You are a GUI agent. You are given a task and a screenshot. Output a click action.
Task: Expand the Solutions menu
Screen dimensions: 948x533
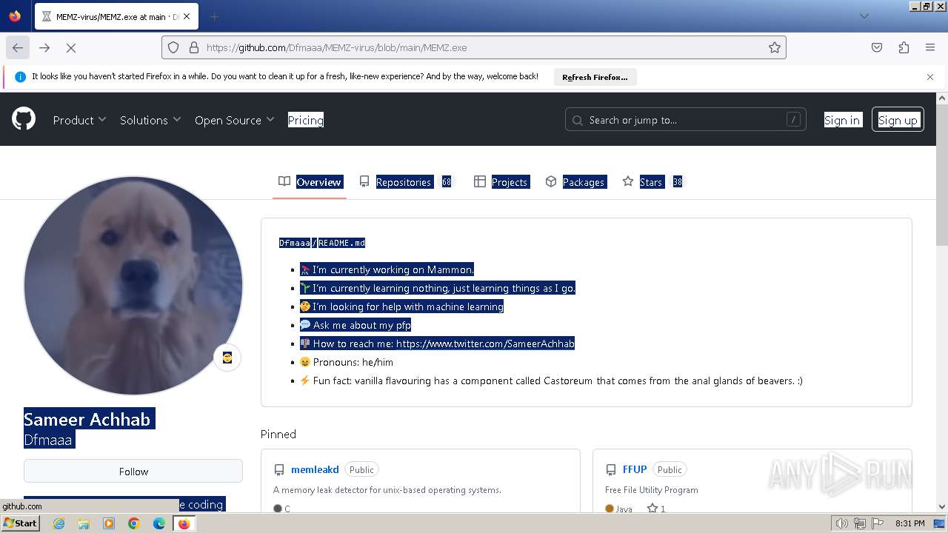tap(150, 120)
